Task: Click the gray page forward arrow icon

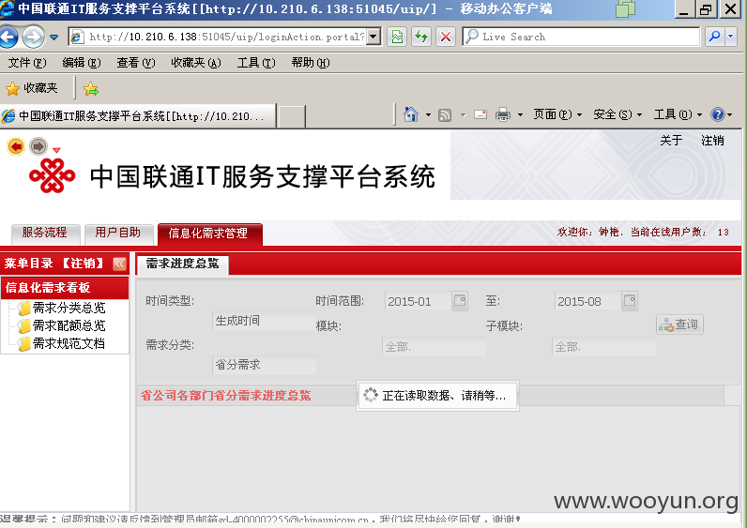Action: point(38,146)
